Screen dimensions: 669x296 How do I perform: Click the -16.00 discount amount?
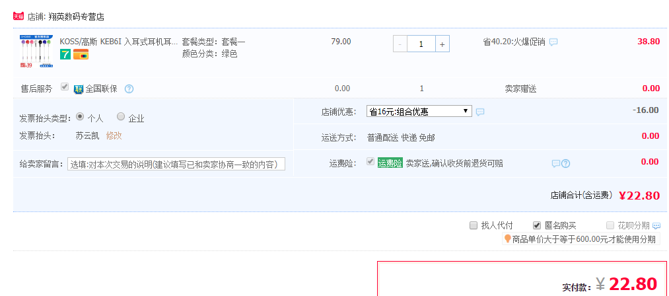645,110
